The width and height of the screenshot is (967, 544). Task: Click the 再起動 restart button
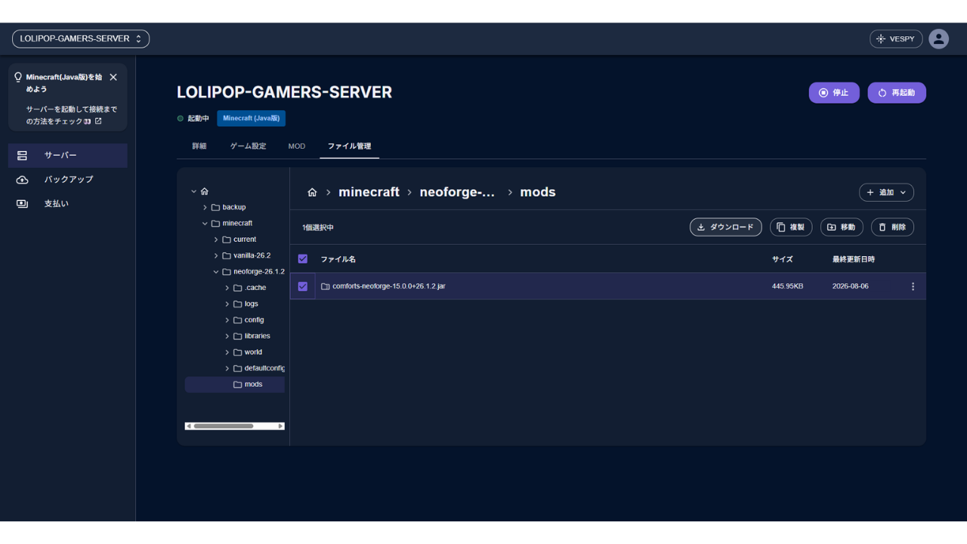pyautogui.click(x=897, y=93)
